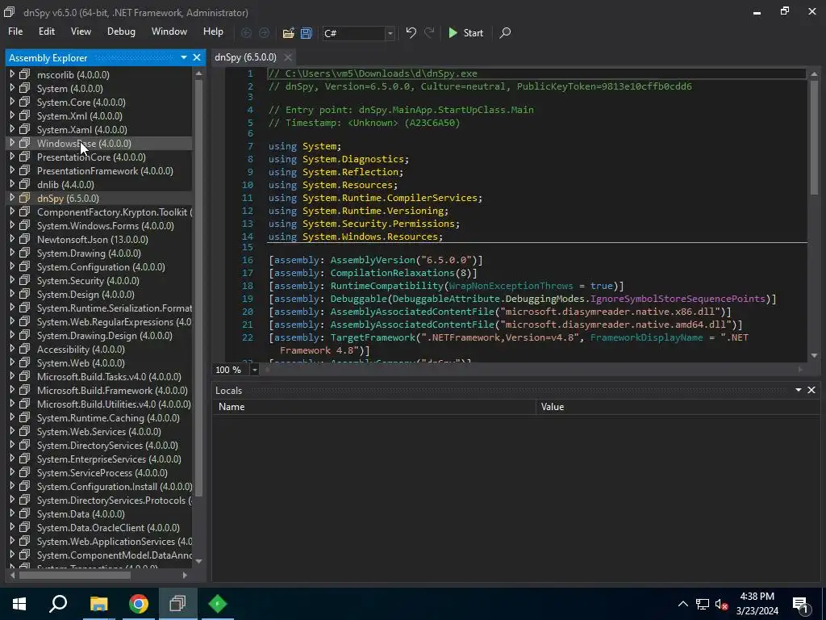This screenshot has height=620, width=826.
Task: Click the code editor vertical scrollbar thumb
Action: tap(814, 138)
